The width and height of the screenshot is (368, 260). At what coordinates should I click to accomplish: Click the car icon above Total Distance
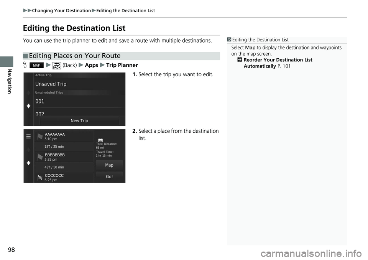[x=100, y=140]
